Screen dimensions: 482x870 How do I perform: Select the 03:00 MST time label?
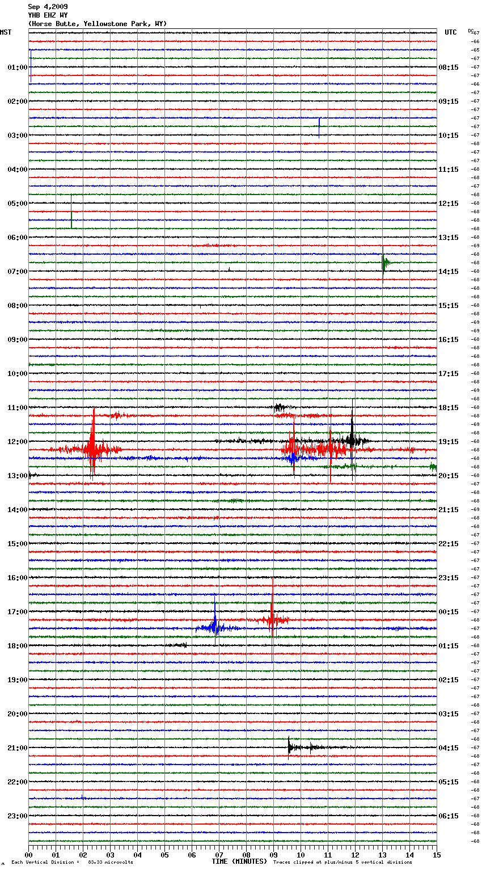click(18, 136)
